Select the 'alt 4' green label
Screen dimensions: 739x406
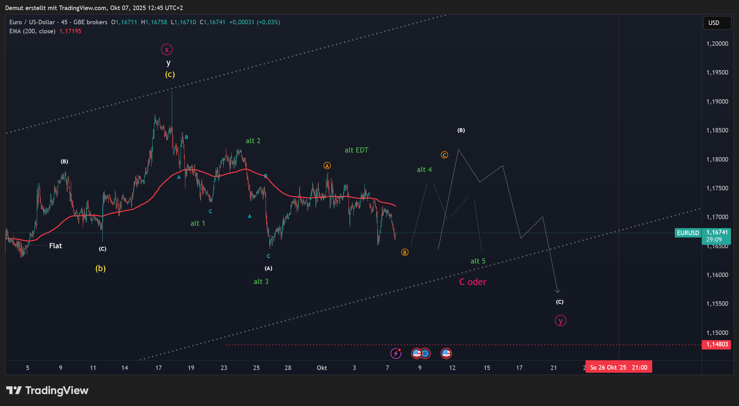pyautogui.click(x=424, y=170)
